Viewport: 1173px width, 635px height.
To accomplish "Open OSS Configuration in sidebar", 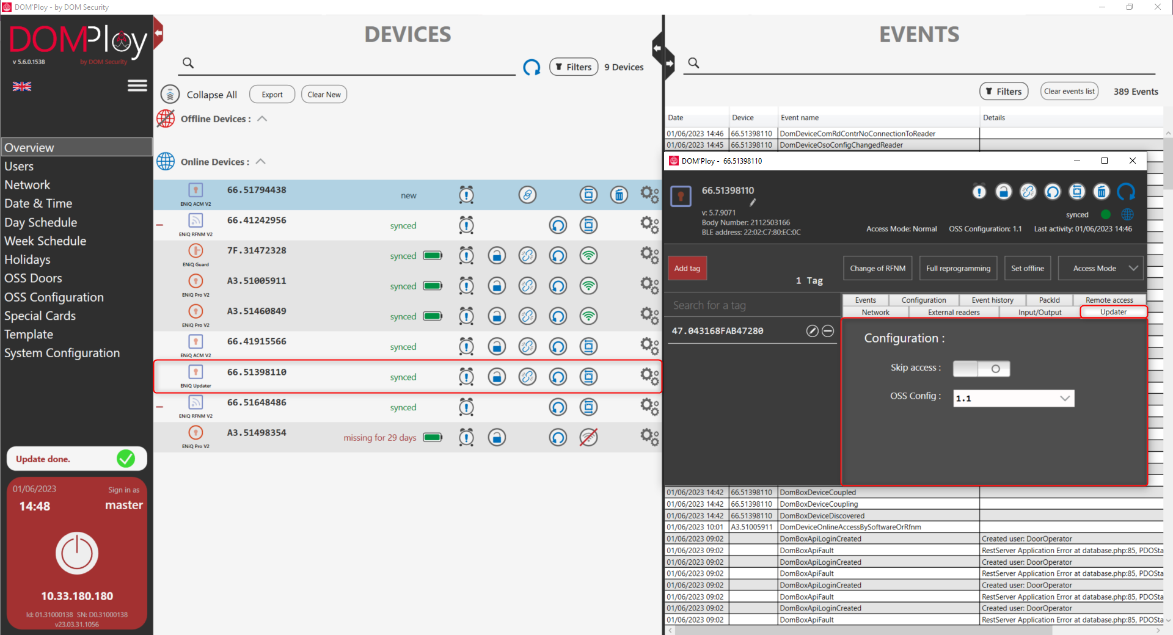I will pos(76,297).
